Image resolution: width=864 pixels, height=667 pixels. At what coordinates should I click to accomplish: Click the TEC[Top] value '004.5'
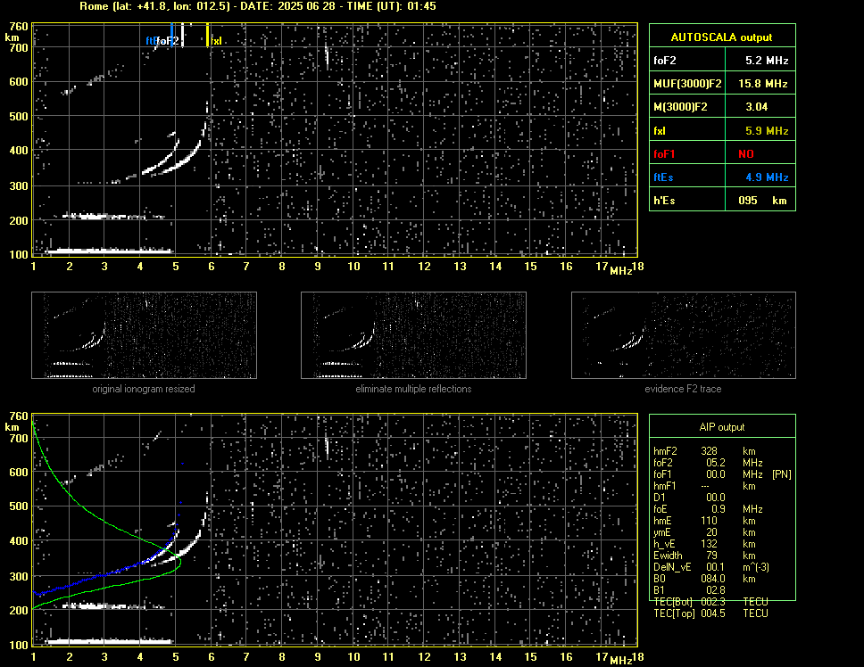tap(713, 613)
